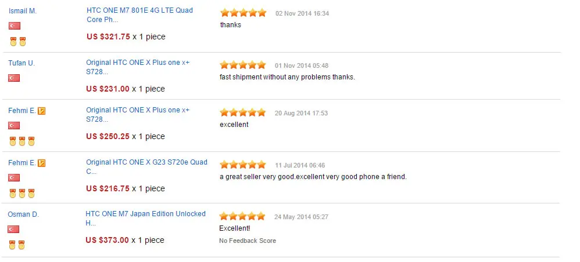
Task: Click the medal badges below Ismail M.
Action: [18, 41]
